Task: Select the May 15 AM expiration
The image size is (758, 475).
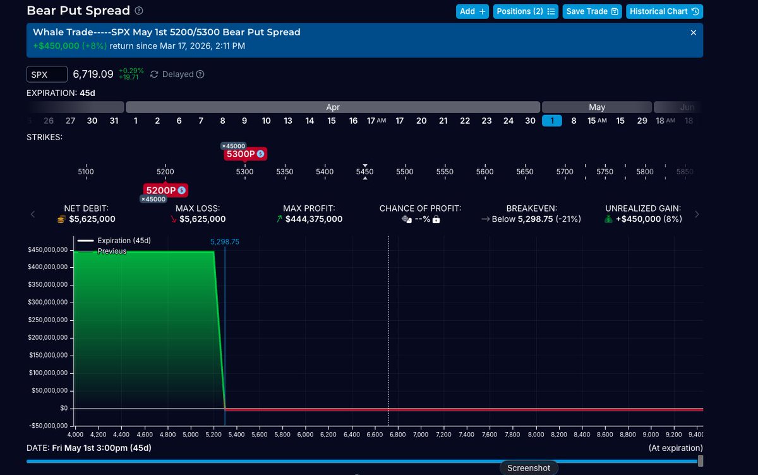Action: 597,121
